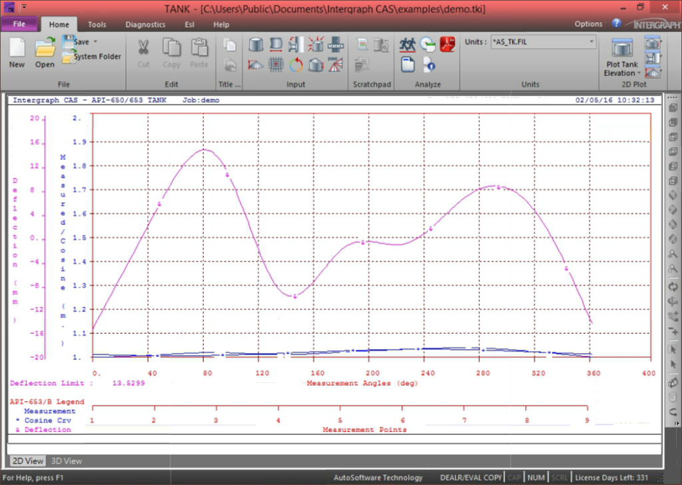
Task: Click the Plot Tank Elevation icon
Action: (x=622, y=48)
